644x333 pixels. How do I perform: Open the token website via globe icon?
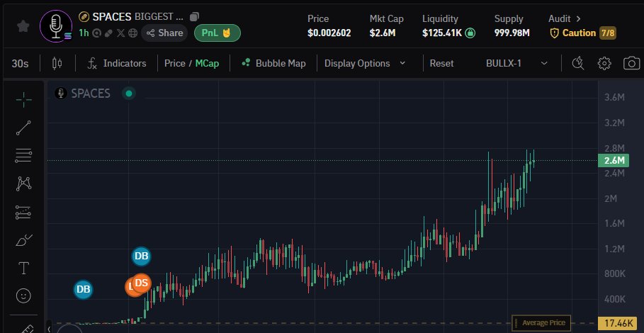(132, 33)
